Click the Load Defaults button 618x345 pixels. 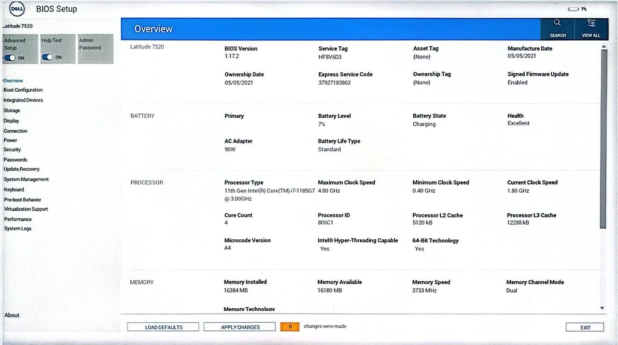163,327
